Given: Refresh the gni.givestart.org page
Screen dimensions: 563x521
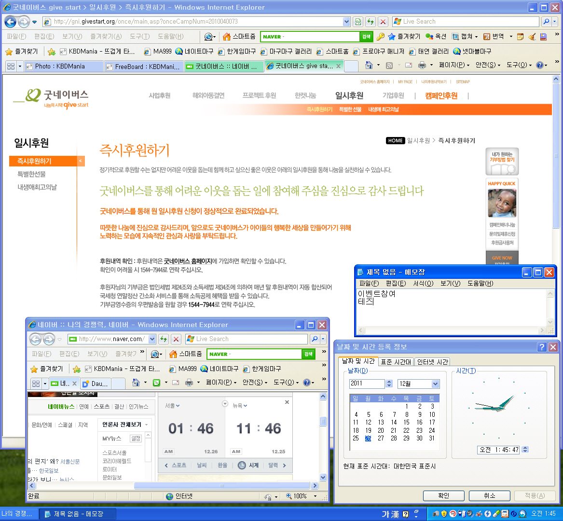Looking at the screenshot, I should (x=371, y=22).
